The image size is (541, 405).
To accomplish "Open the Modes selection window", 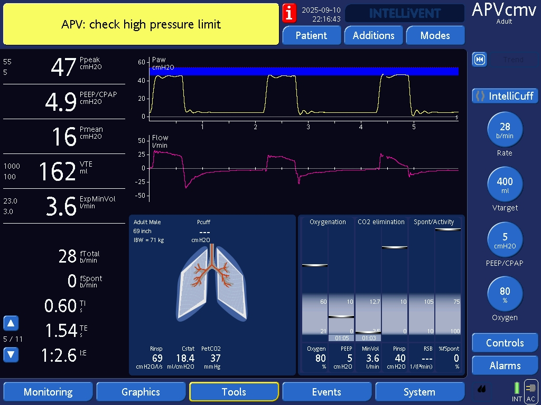I will click(435, 35).
